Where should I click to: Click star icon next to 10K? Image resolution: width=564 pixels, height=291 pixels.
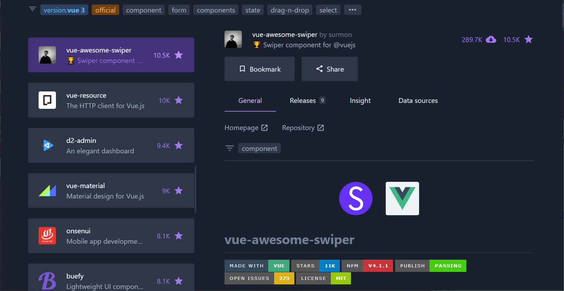point(179,100)
